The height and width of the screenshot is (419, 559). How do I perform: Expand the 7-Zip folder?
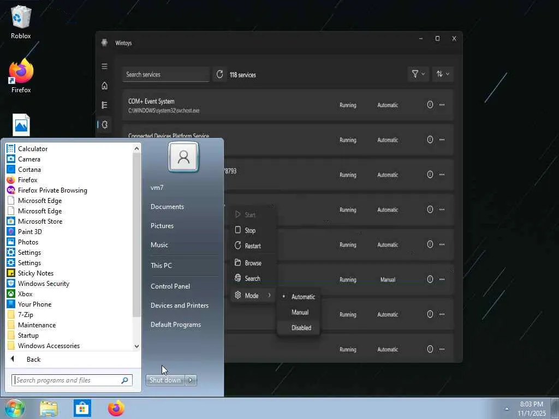[69, 315]
